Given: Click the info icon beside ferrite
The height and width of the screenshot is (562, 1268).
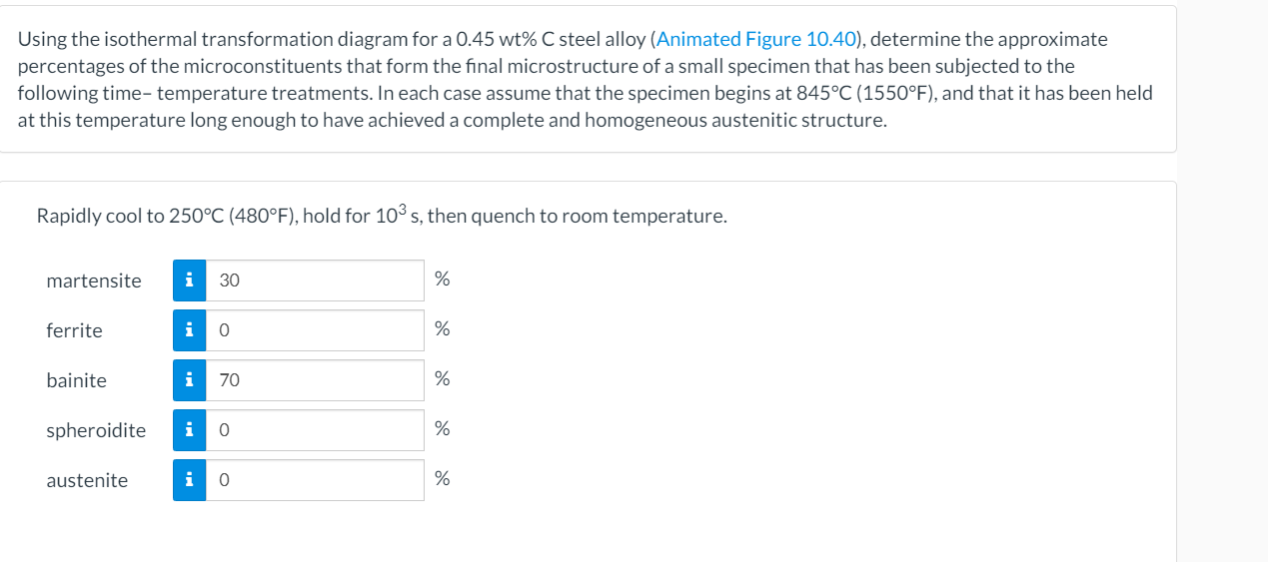Looking at the screenshot, I should pos(190,330).
